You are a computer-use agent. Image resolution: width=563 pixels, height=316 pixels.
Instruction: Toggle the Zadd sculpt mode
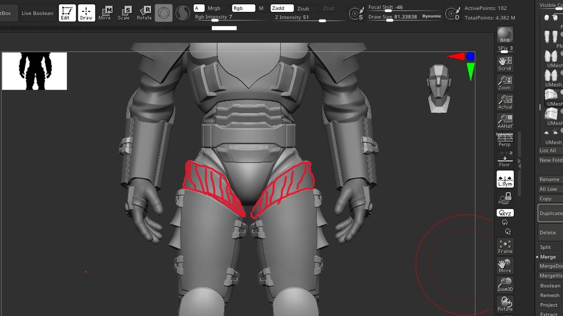click(282, 8)
